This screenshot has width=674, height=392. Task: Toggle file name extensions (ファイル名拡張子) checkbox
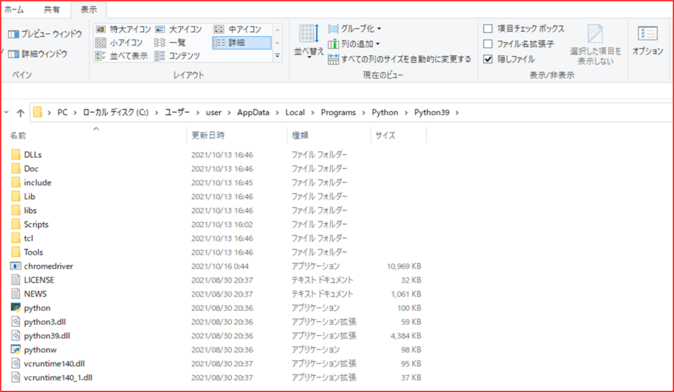point(488,44)
